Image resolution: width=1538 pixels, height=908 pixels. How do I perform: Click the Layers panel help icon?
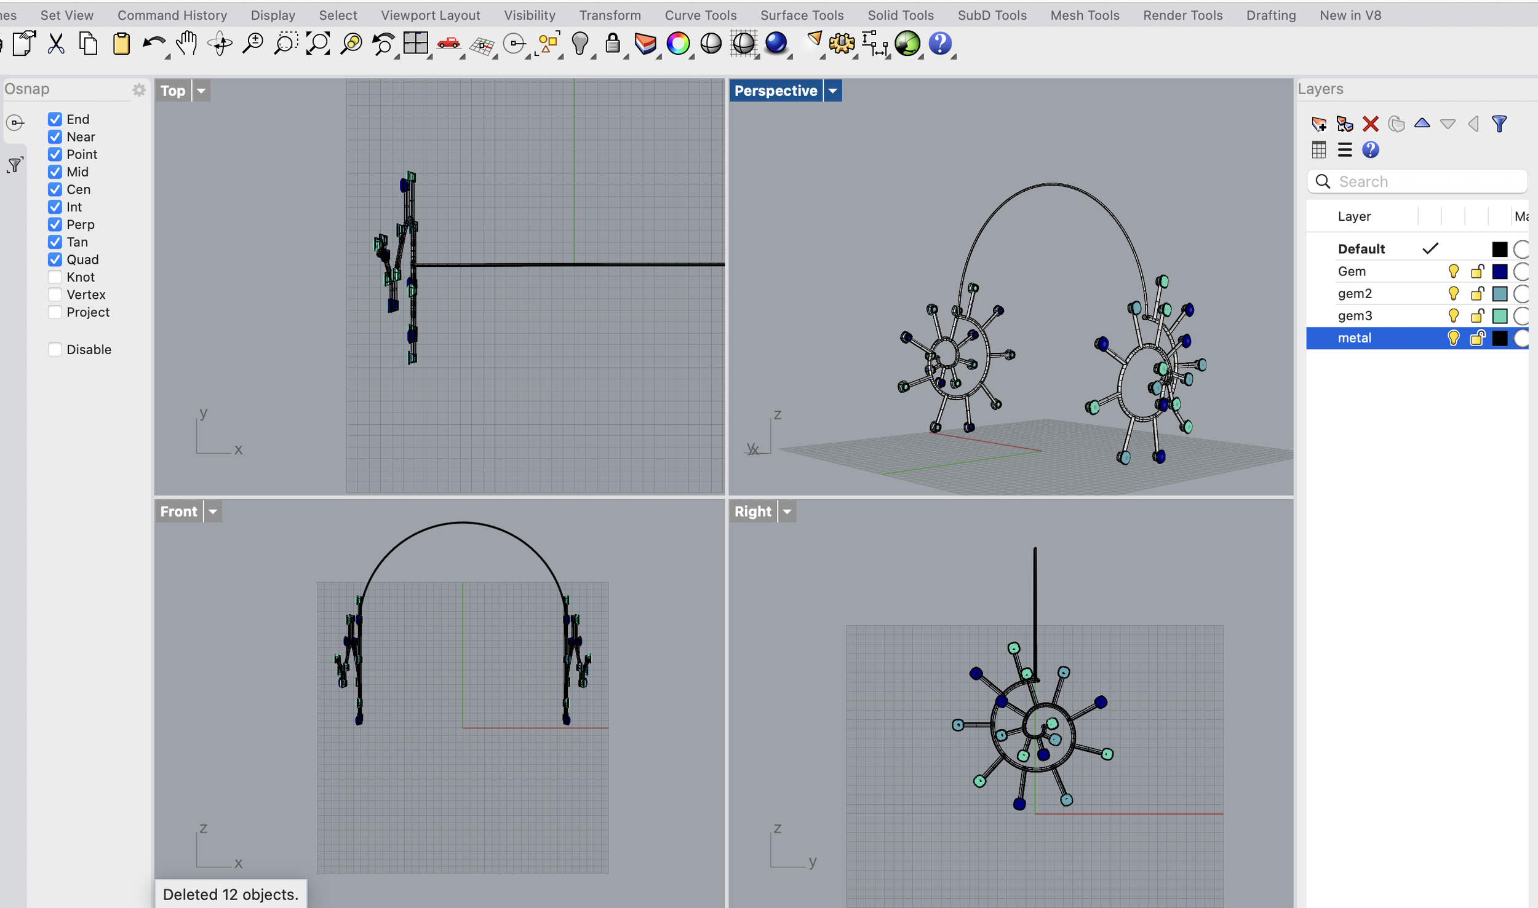click(x=1371, y=150)
